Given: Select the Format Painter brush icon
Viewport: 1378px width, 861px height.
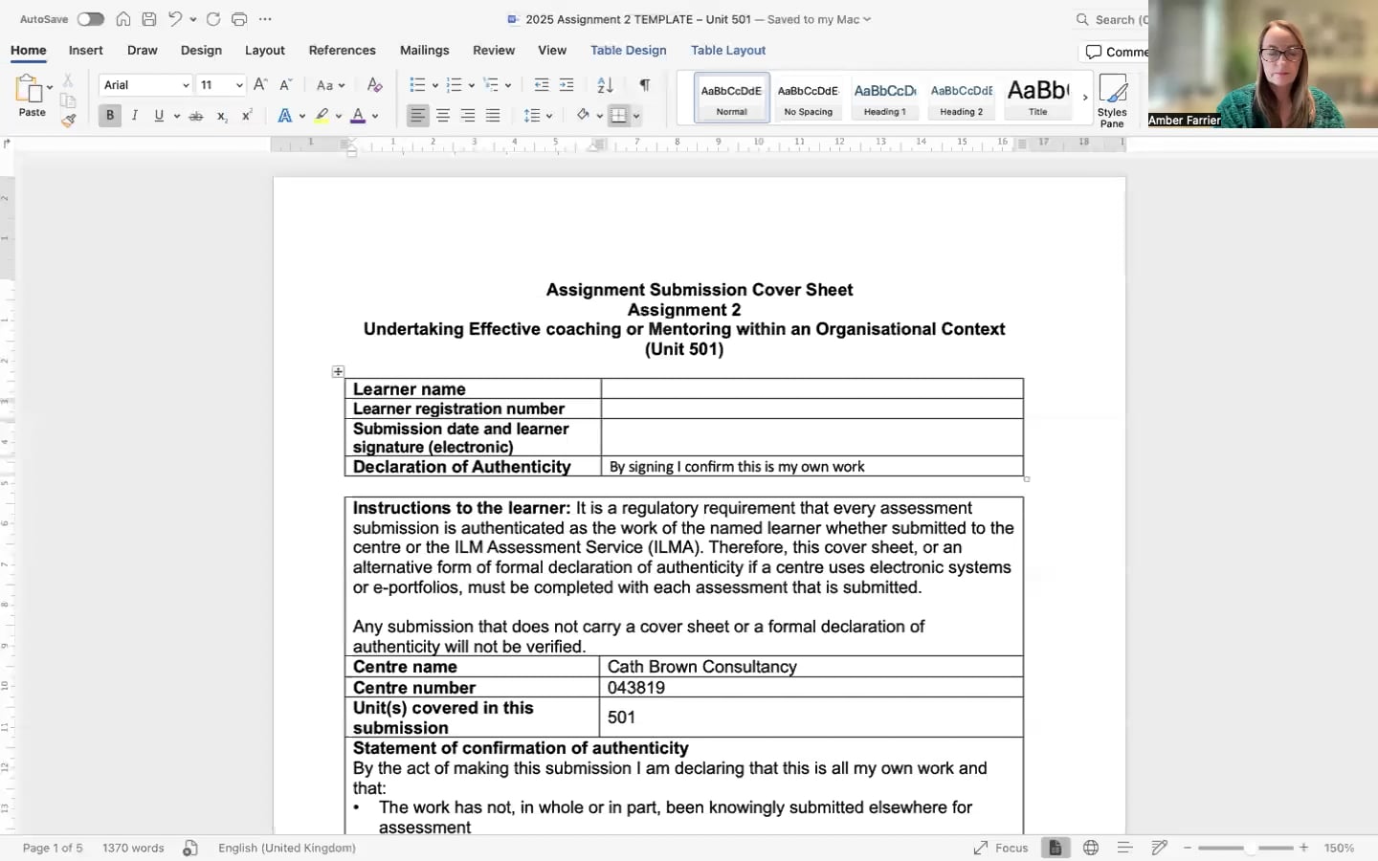Looking at the screenshot, I should (x=68, y=121).
